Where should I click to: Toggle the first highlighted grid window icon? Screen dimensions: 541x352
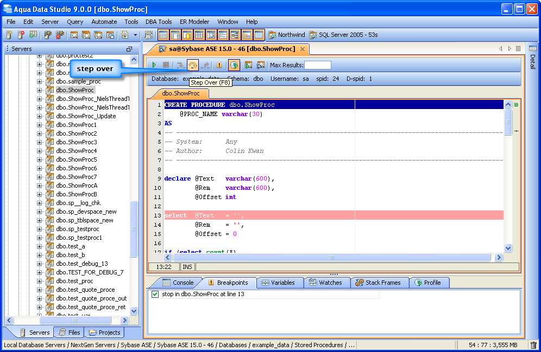(x=163, y=35)
